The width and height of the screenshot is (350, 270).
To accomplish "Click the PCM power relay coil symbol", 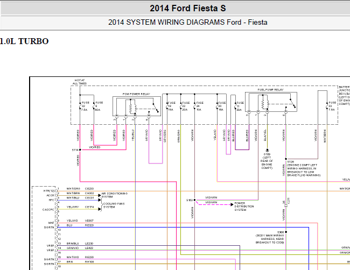I will pyautogui.click(x=132, y=108).
